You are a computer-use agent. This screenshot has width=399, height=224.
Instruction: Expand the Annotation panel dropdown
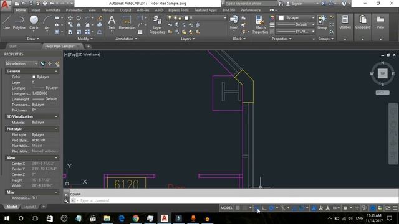pyautogui.click(x=127, y=39)
